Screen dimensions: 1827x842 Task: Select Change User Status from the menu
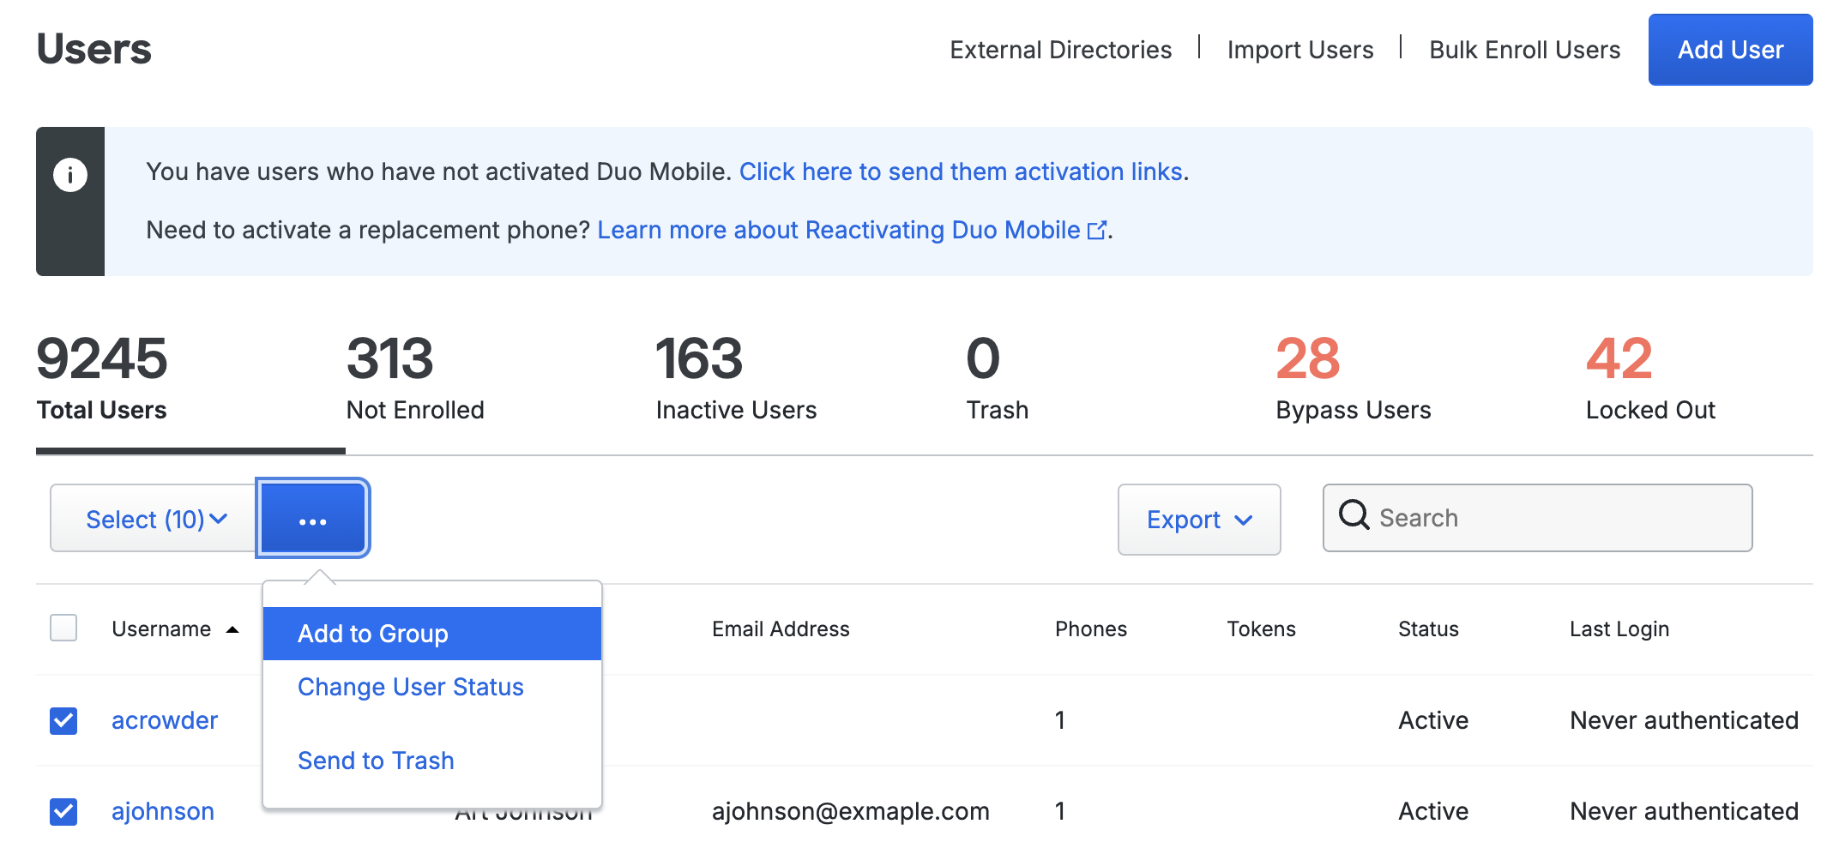click(x=410, y=686)
